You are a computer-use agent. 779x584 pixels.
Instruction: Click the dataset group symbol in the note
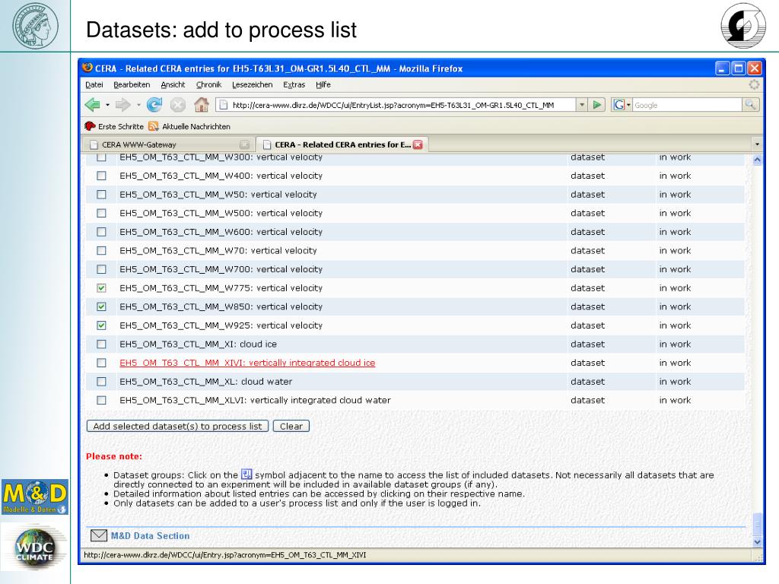point(246,474)
